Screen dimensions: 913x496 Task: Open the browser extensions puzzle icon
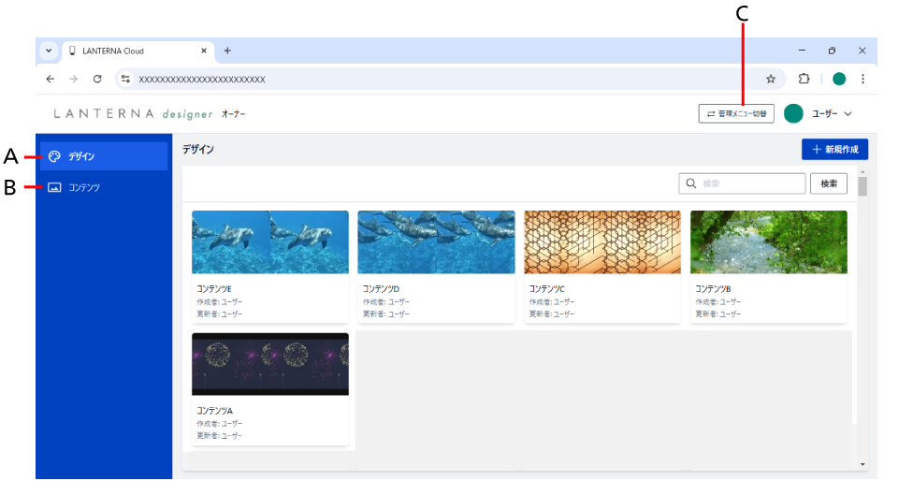click(x=804, y=79)
